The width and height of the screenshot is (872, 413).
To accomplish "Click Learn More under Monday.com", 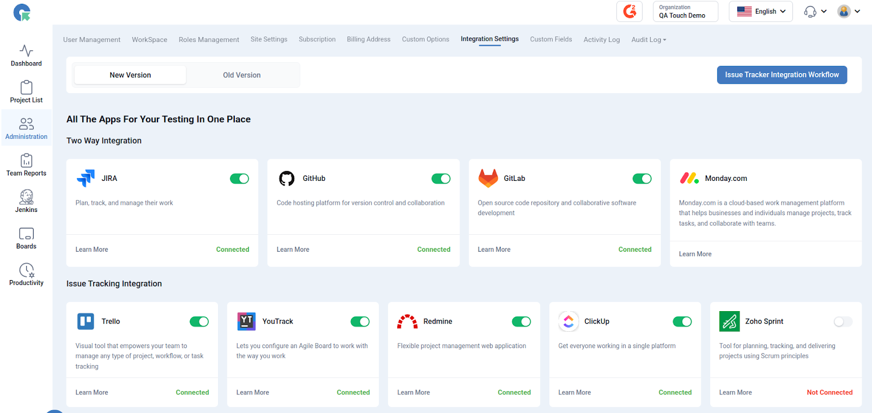I will (x=695, y=254).
